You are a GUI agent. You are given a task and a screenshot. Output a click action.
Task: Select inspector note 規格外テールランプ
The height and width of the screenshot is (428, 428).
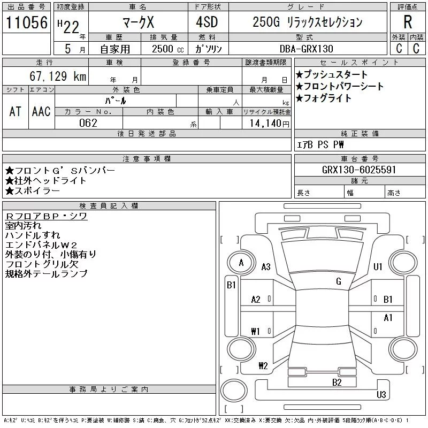[46, 273]
